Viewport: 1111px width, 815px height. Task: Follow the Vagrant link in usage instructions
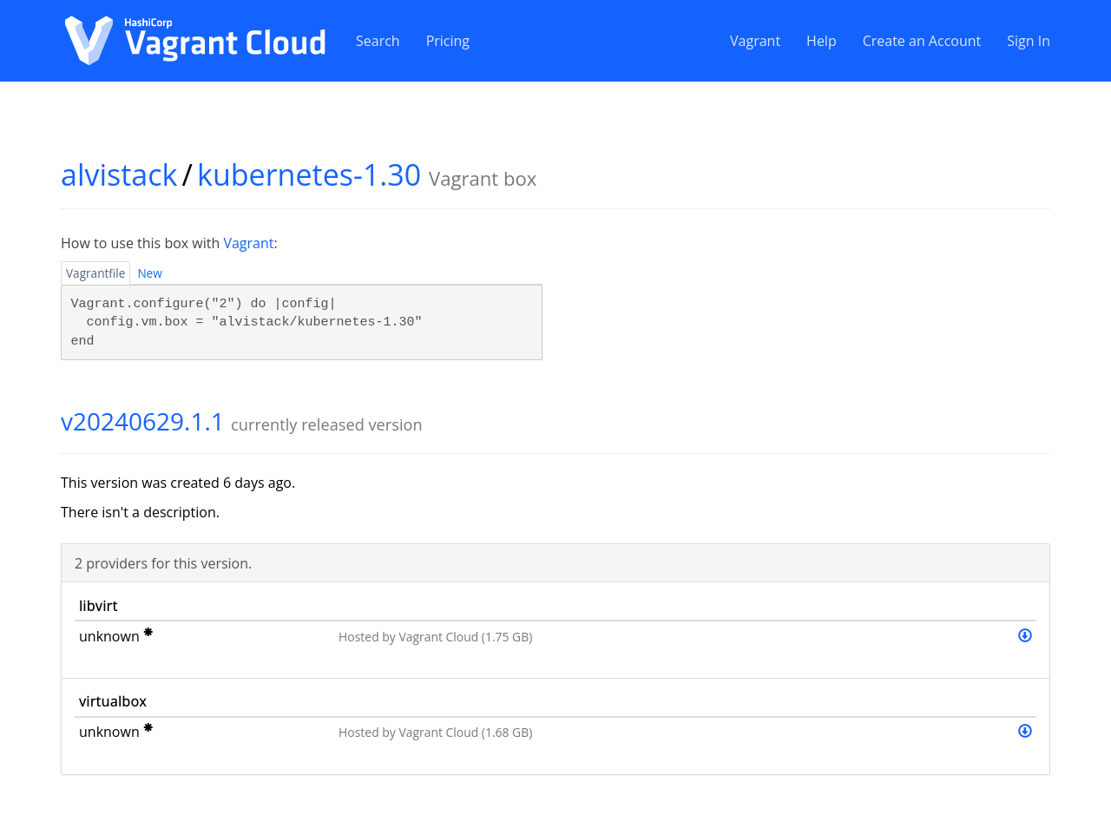[x=248, y=243]
